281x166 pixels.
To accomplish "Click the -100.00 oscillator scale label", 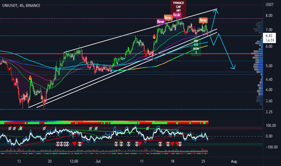I will pos(272,147).
